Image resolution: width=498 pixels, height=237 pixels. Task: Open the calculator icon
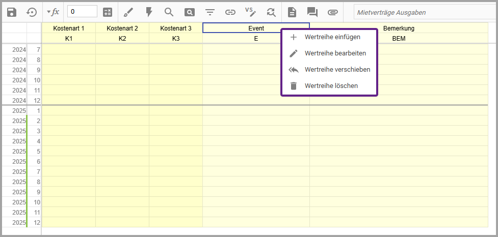click(x=108, y=12)
